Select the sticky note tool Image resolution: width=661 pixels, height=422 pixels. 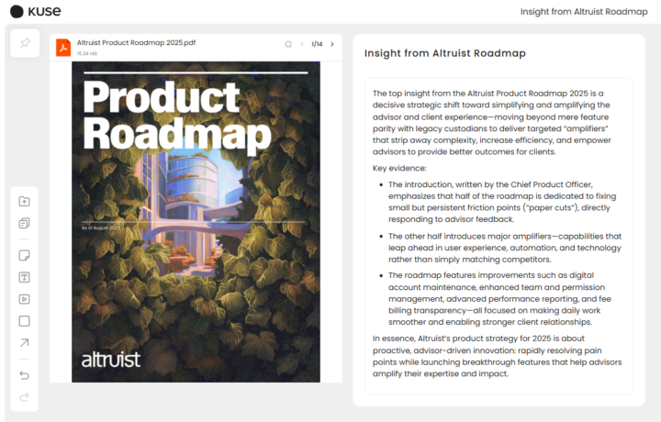(x=25, y=255)
